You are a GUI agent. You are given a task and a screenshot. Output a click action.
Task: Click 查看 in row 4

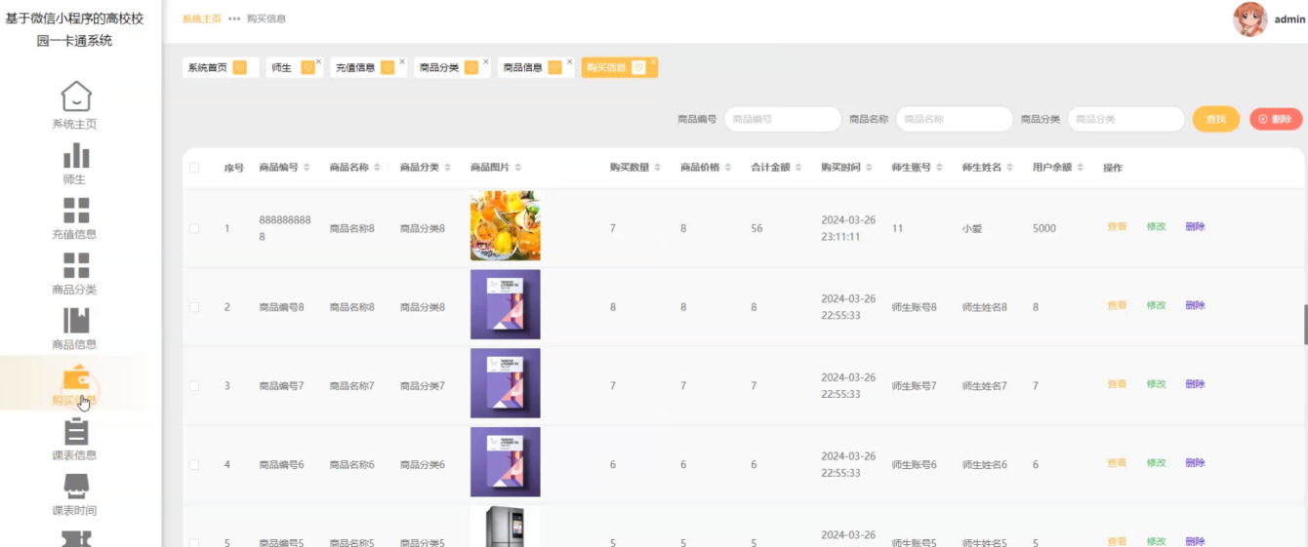(1117, 463)
